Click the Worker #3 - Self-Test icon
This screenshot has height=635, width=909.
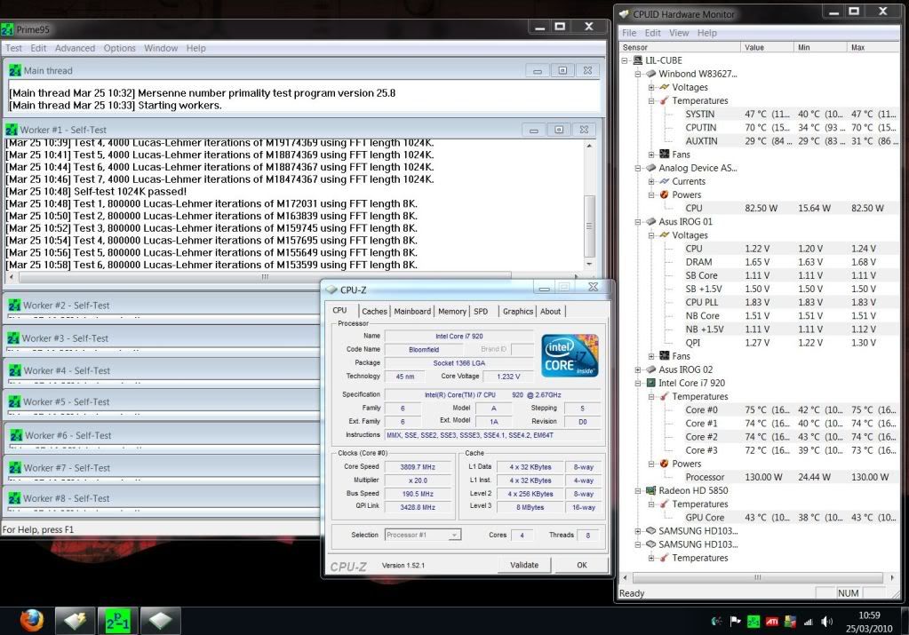(x=14, y=338)
